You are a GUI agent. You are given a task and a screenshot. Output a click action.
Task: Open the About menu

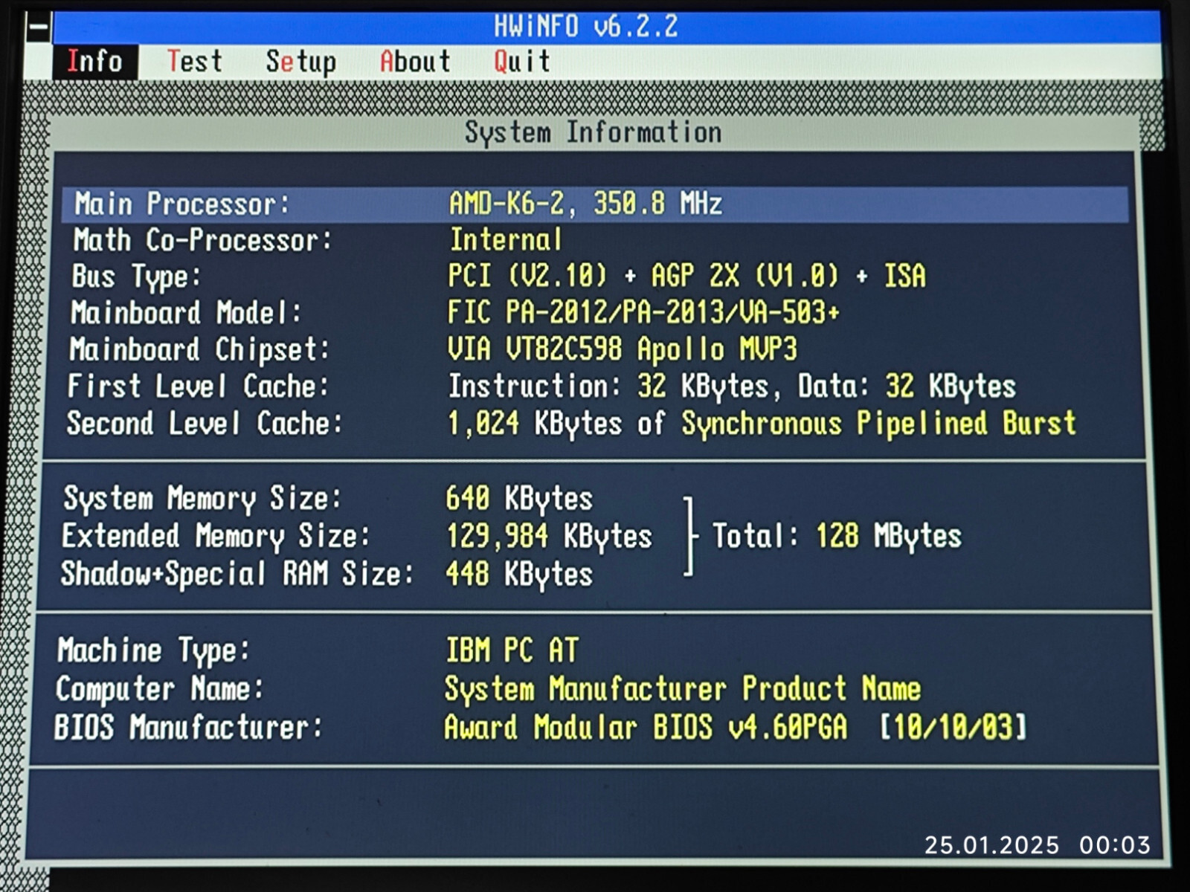(x=415, y=61)
